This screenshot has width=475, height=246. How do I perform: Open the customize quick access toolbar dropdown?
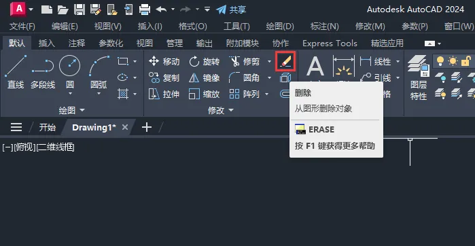click(207, 9)
